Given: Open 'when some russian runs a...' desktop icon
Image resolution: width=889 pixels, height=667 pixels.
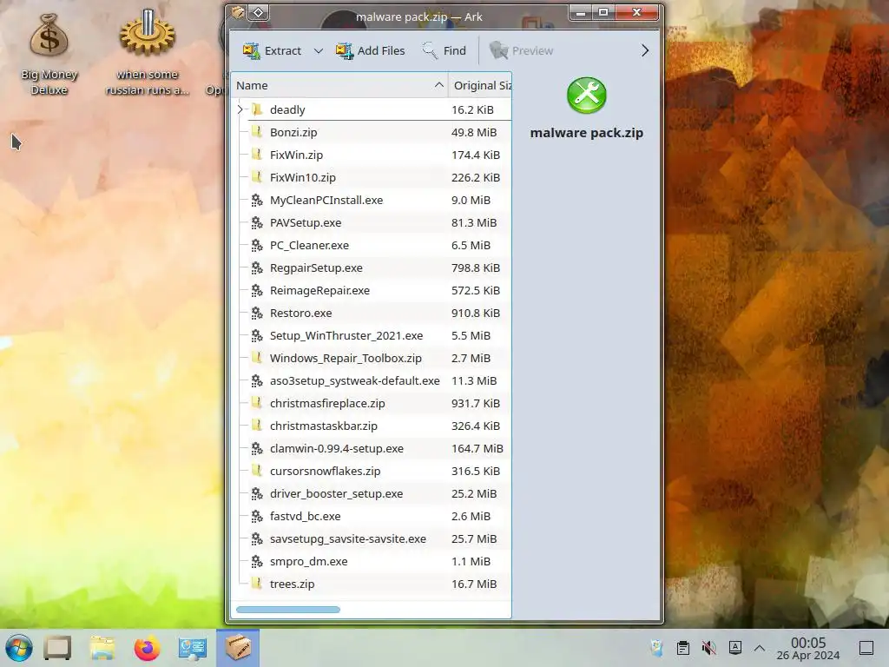Looking at the screenshot, I should [x=148, y=52].
